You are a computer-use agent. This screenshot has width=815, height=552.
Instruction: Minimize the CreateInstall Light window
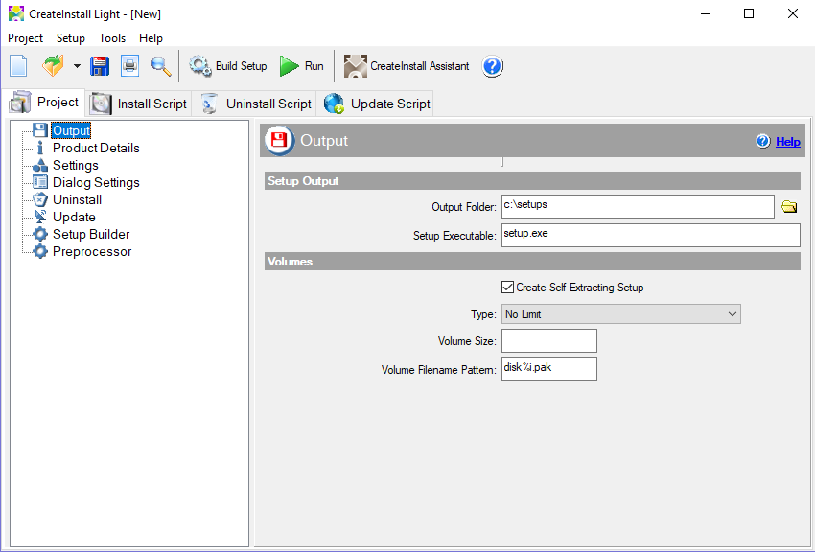(706, 14)
